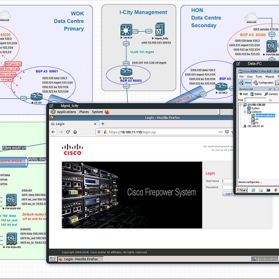Click the Device configuration status text
279x279 pixels.
[x=250, y=182]
